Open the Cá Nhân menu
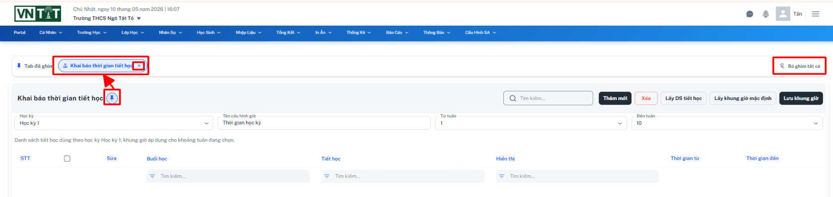Screen dimensions: 833x197 pyautogui.click(x=51, y=33)
